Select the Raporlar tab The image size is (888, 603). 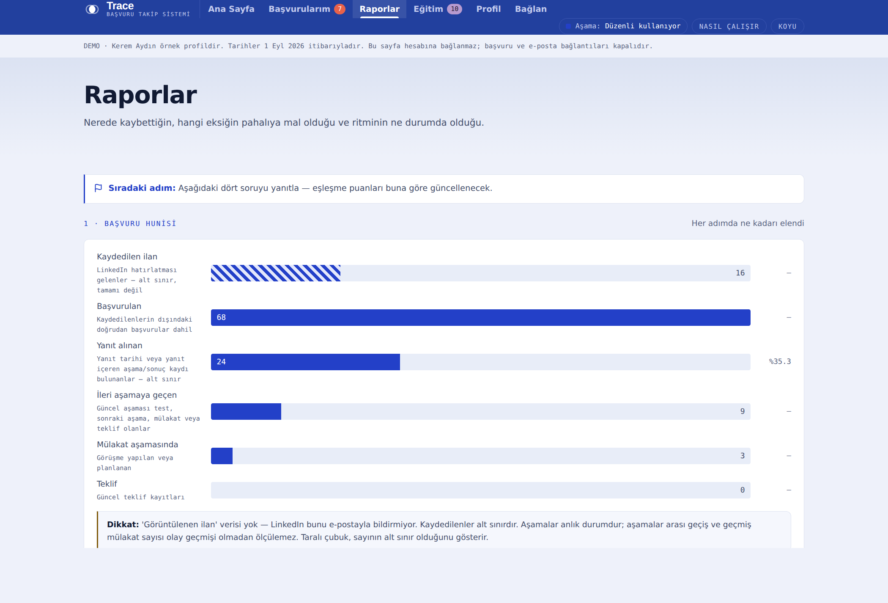(x=379, y=9)
